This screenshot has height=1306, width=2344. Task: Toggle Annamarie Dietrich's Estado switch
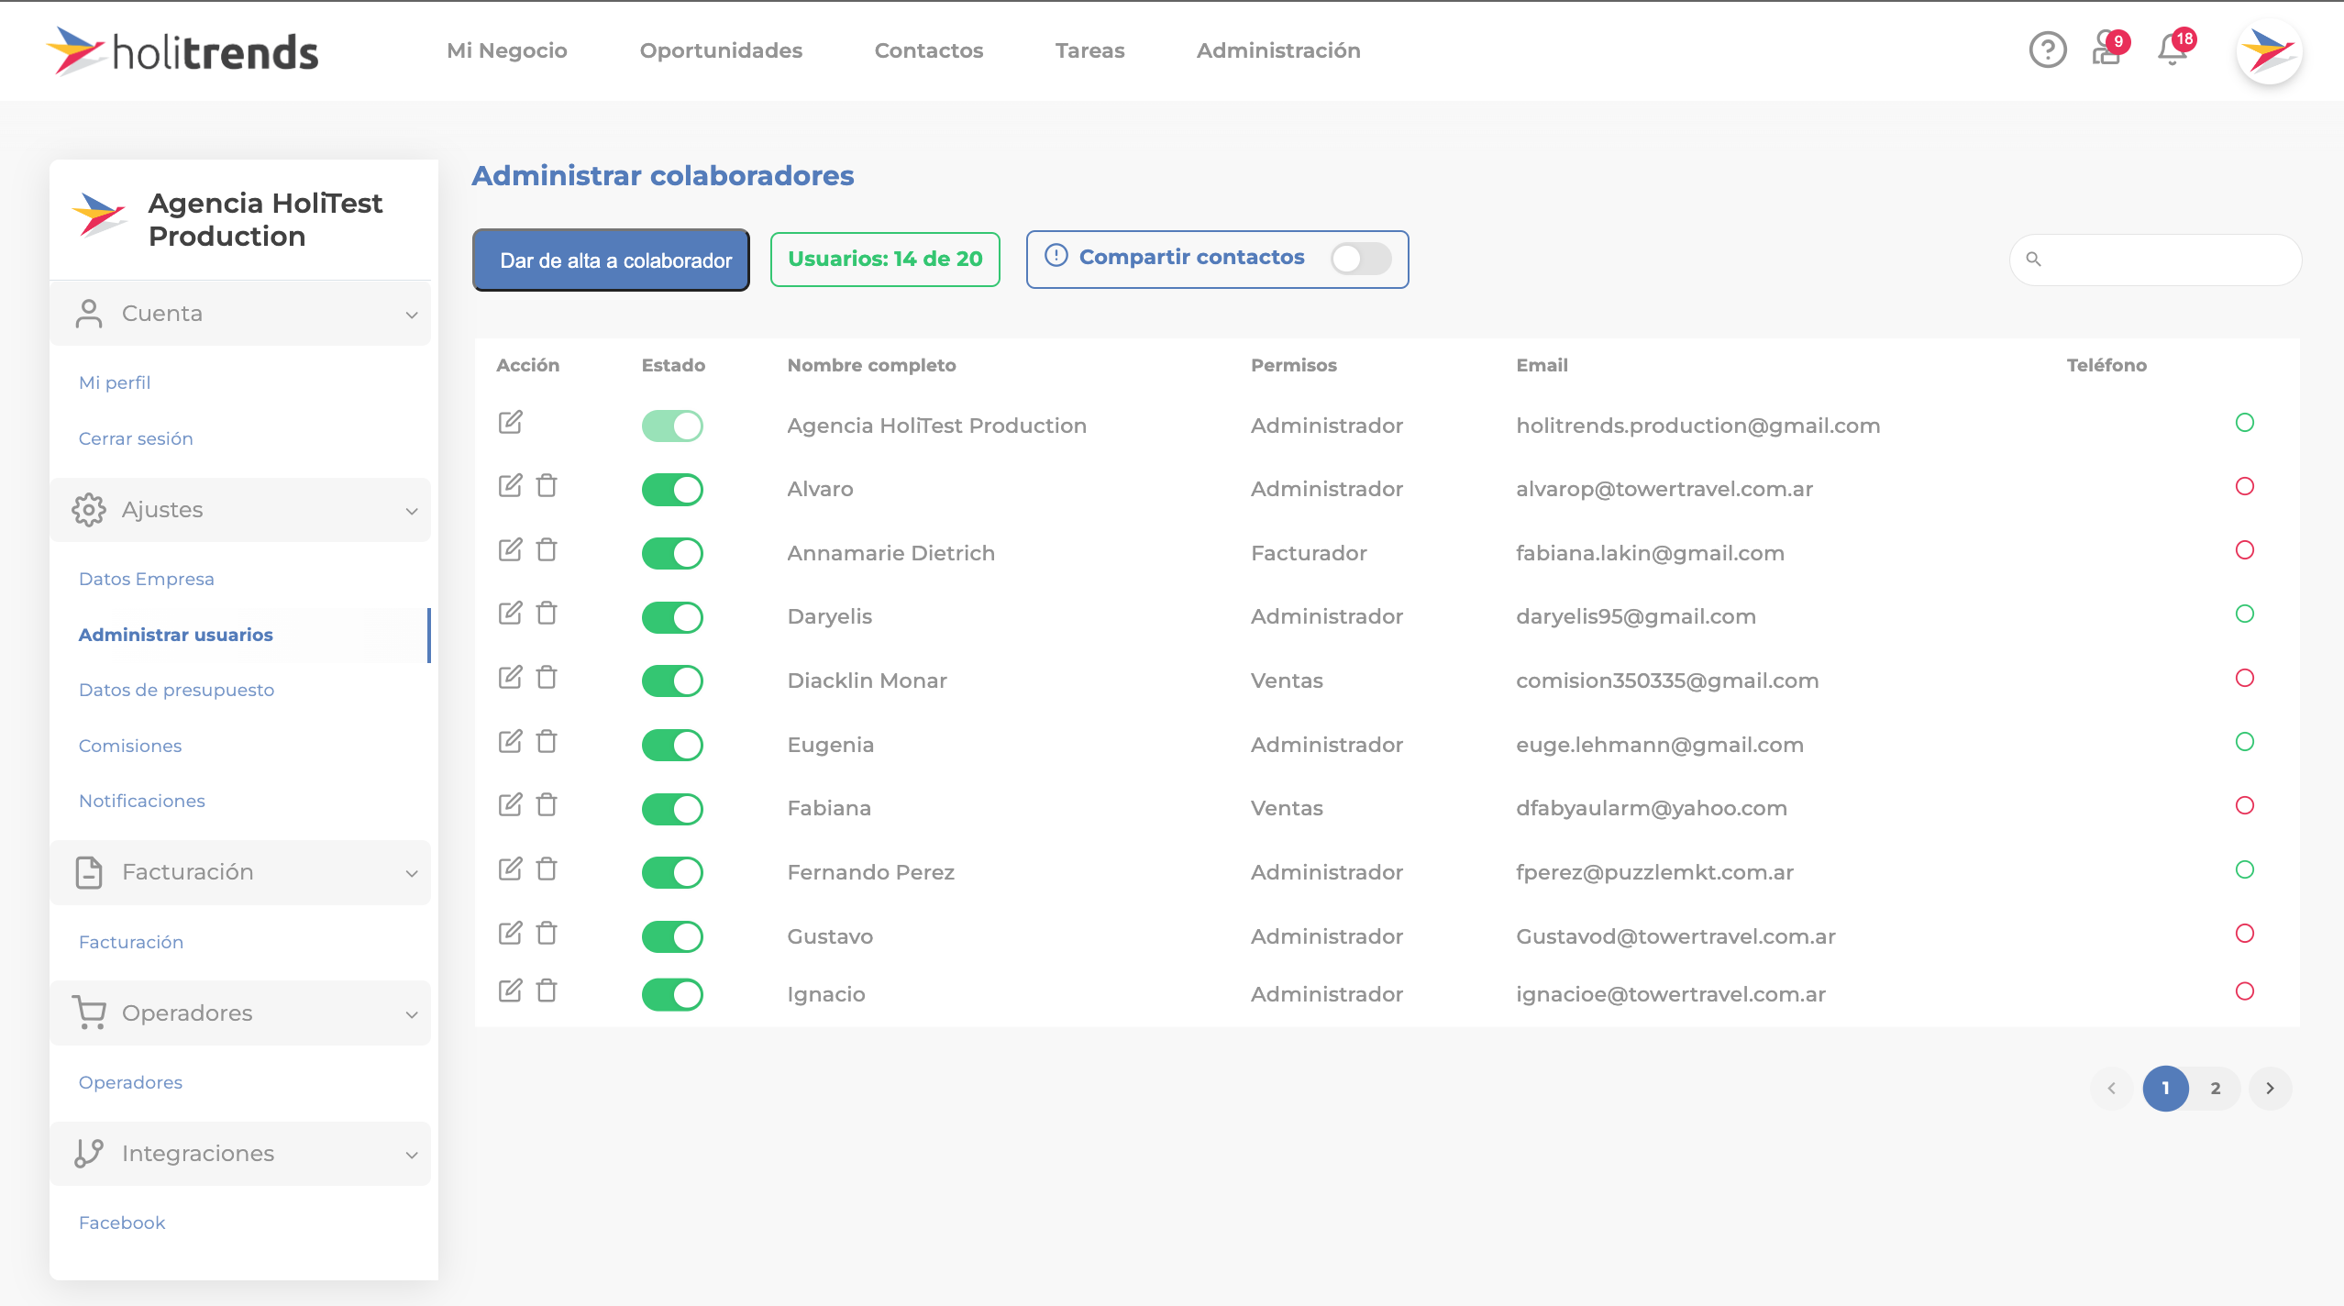[672, 554]
